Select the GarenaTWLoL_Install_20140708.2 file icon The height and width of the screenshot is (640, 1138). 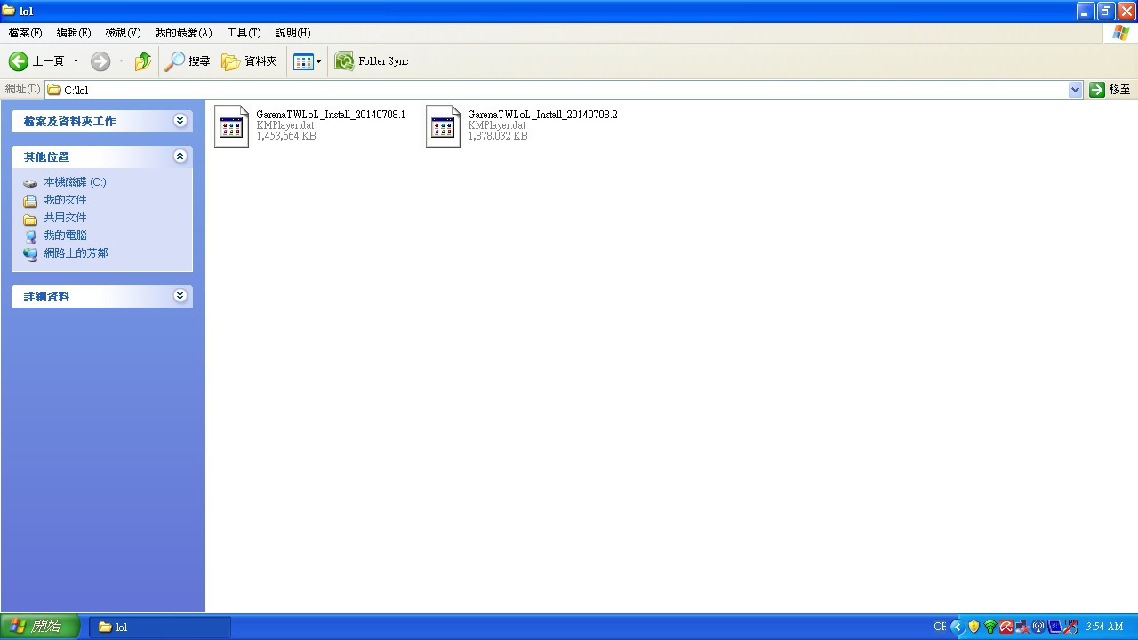point(443,126)
